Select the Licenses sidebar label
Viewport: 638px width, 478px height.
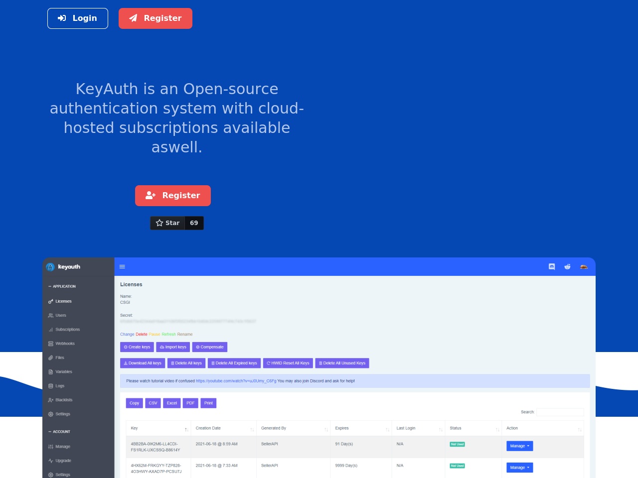[63, 301]
